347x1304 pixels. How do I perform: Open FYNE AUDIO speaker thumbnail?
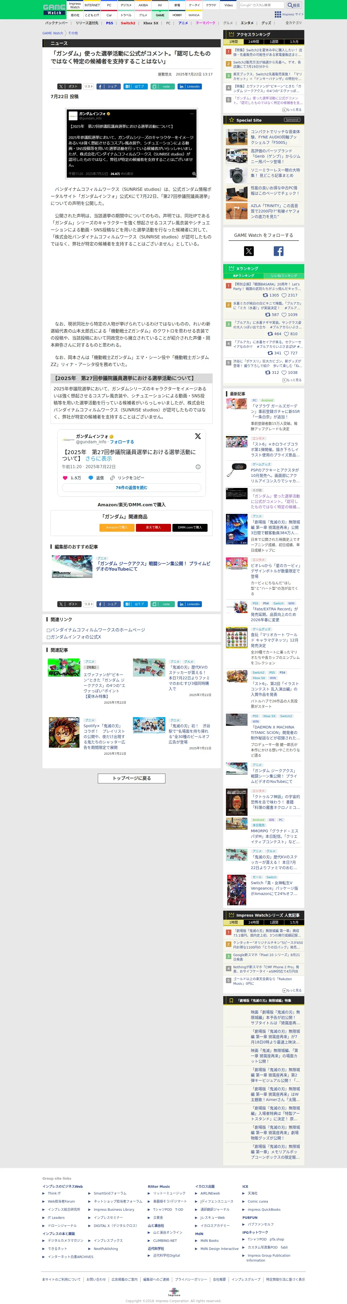click(237, 137)
